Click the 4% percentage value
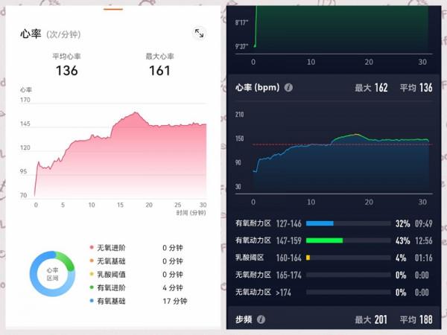Image resolution: width=447 pixels, height=335 pixels. [x=401, y=258]
